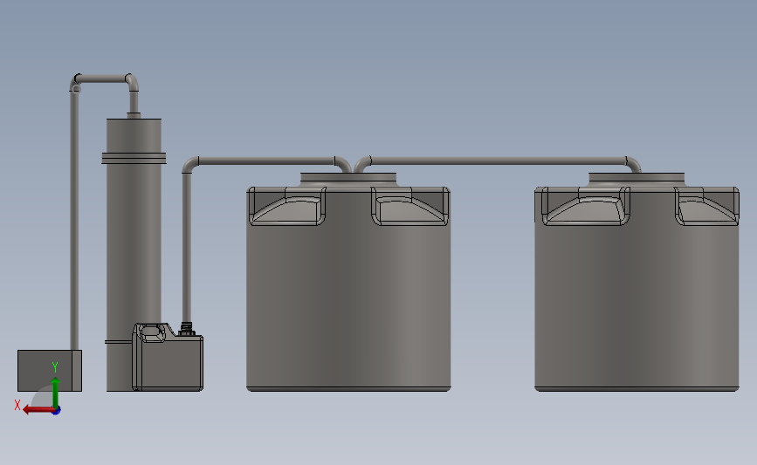
Task: Select the jerry can container body
Action: click(168, 358)
